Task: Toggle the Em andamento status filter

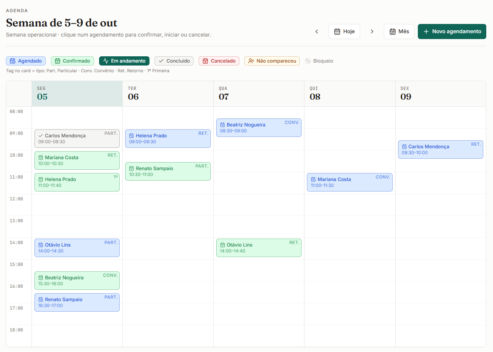Action: coord(124,61)
